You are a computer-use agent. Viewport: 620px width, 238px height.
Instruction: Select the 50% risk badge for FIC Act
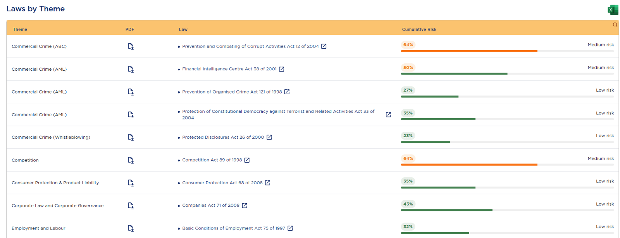pyautogui.click(x=408, y=68)
